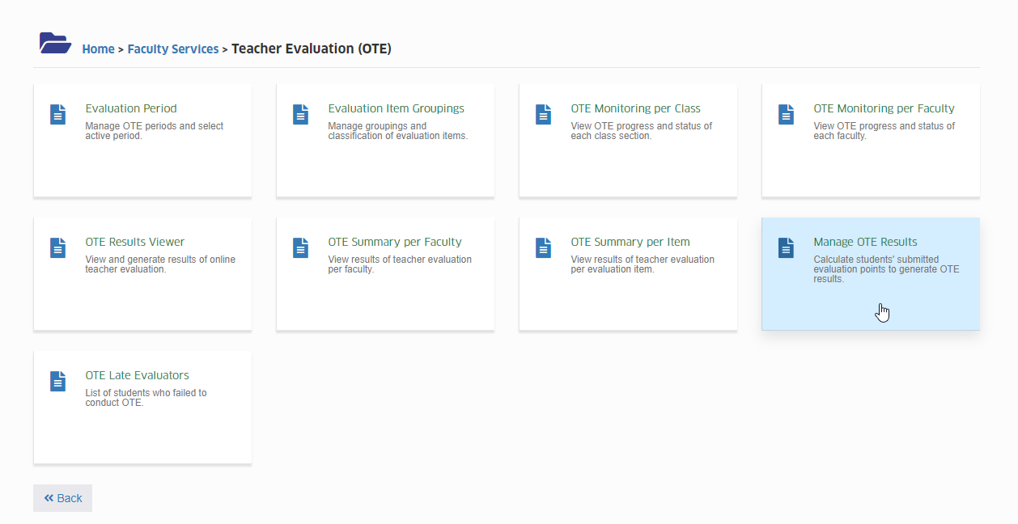Image resolution: width=1018 pixels, height=524 pixels.
Task: Click 'Manage groupings and classification' description text
Action: click(x=398, y=131)
